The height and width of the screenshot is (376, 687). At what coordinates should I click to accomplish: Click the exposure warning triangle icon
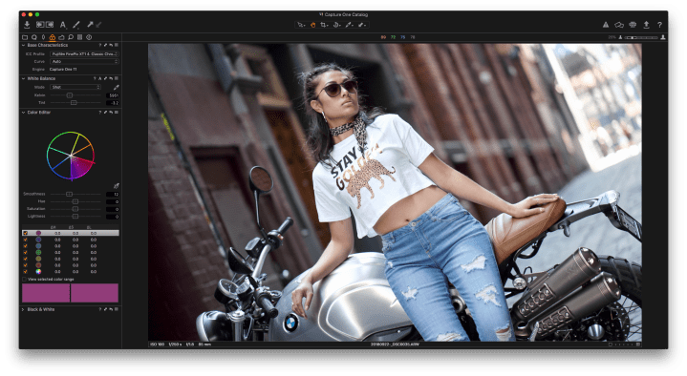point(606,25)
